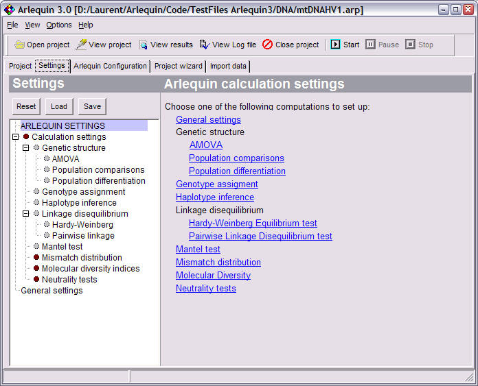This screenshot has height=386, width=478.
Task: Open the Project wizard tab
Action: [x=179, y=66]
